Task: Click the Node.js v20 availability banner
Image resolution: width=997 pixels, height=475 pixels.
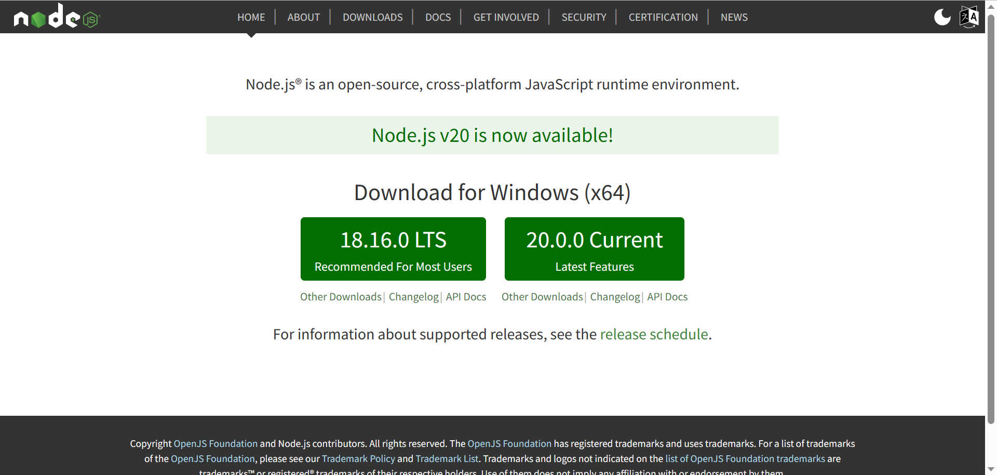Action: point(492,135)
